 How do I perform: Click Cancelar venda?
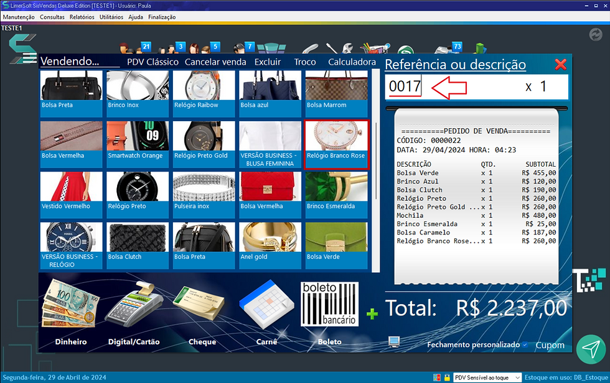click(215, 62)
